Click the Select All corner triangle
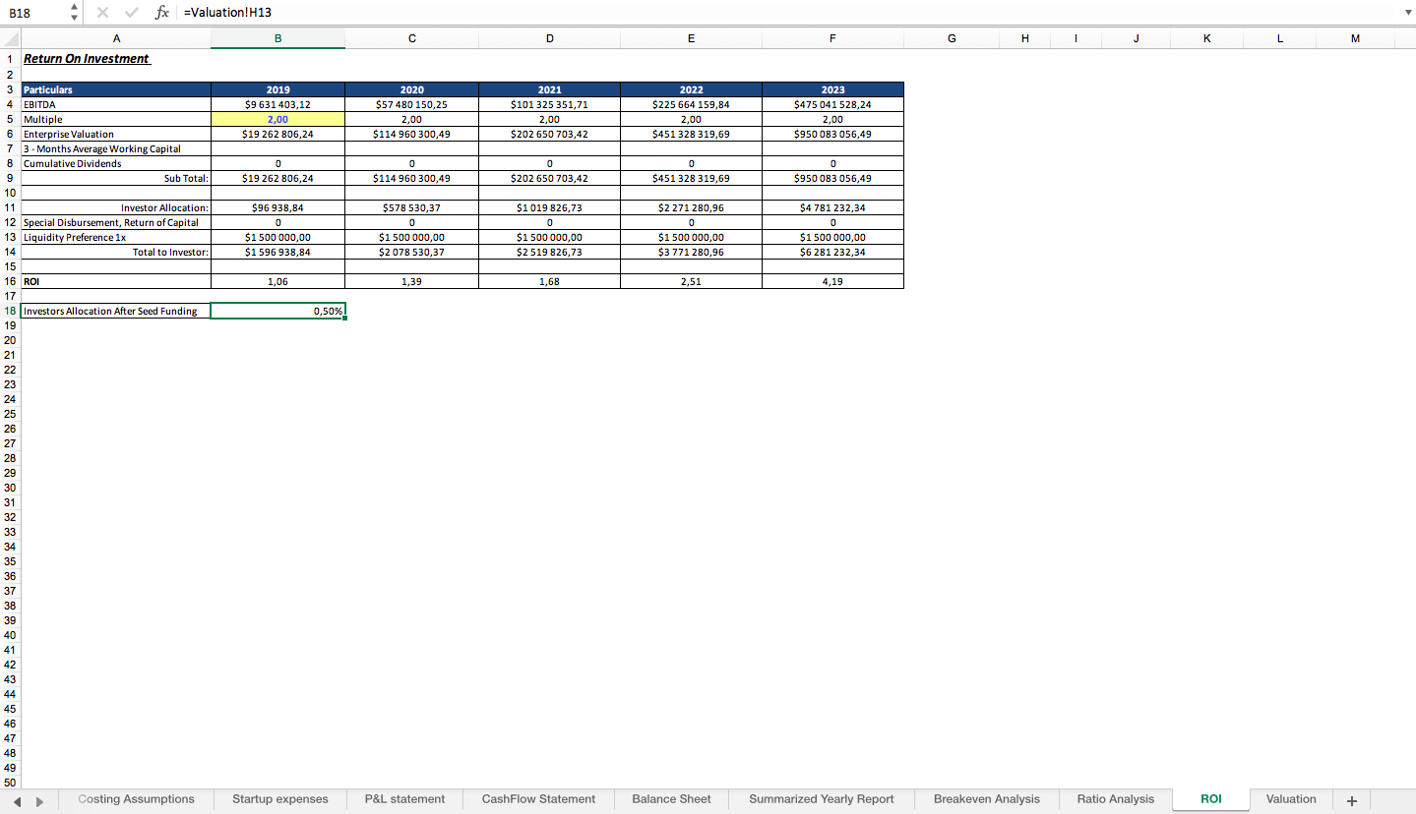The height and width of the screenshot is (814, 1416). point(10,39)
